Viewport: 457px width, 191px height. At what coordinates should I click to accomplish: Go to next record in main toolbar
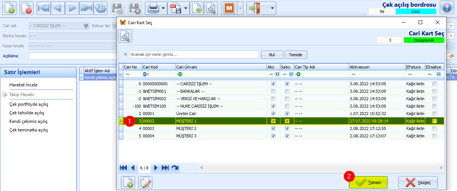coord(72,8)
